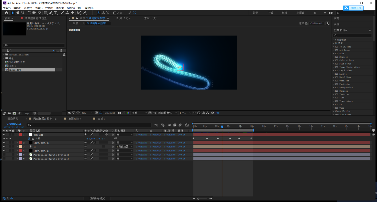Expand BCC Particles effects category
The width and height of the screenshot is (377, 202).
coord(333,84)
